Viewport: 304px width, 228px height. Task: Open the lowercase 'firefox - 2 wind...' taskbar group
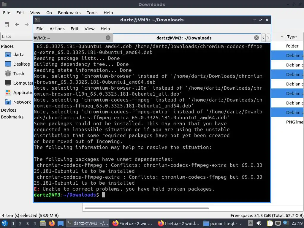coord(178,223)
